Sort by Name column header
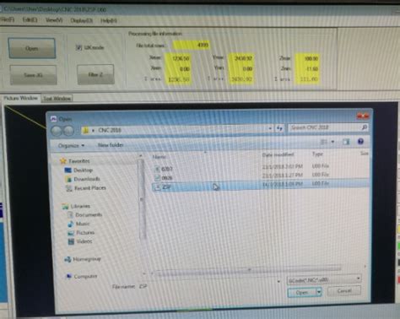This screenshot has width=400, height=319. pyautogui.click(x=159, y=157)
